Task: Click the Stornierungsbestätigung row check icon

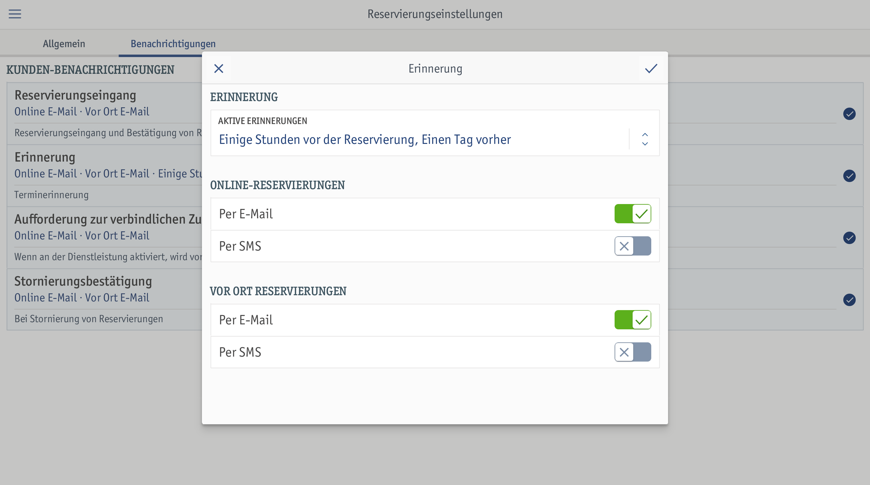Action: coord(849,300)
